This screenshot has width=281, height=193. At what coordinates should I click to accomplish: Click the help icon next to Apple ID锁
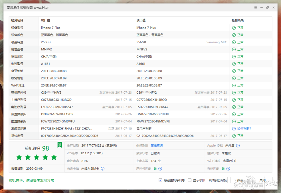(238, 145)
